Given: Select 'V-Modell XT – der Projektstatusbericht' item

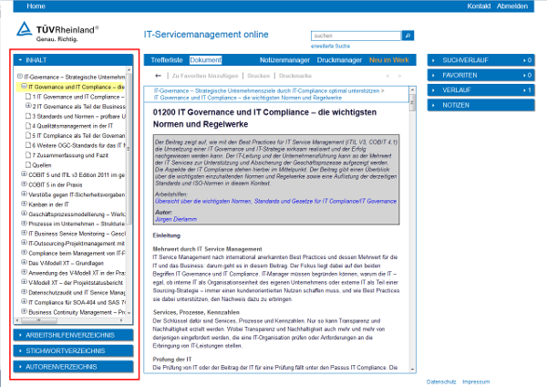Looking at the screenshot, I should [x=76, y=283].
